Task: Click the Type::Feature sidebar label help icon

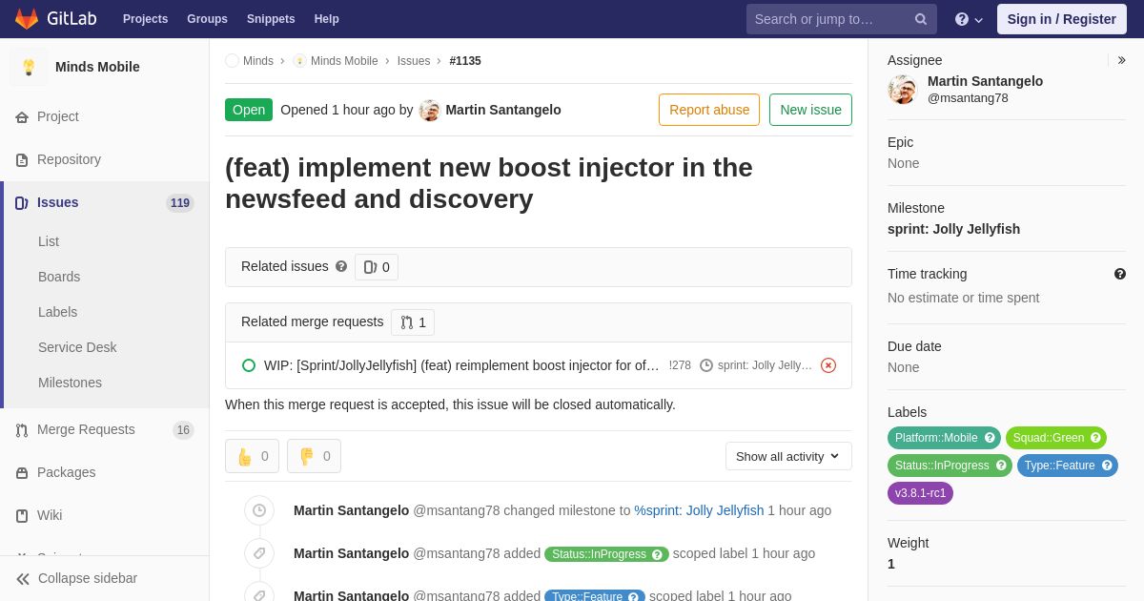Action: [1107, 466]
